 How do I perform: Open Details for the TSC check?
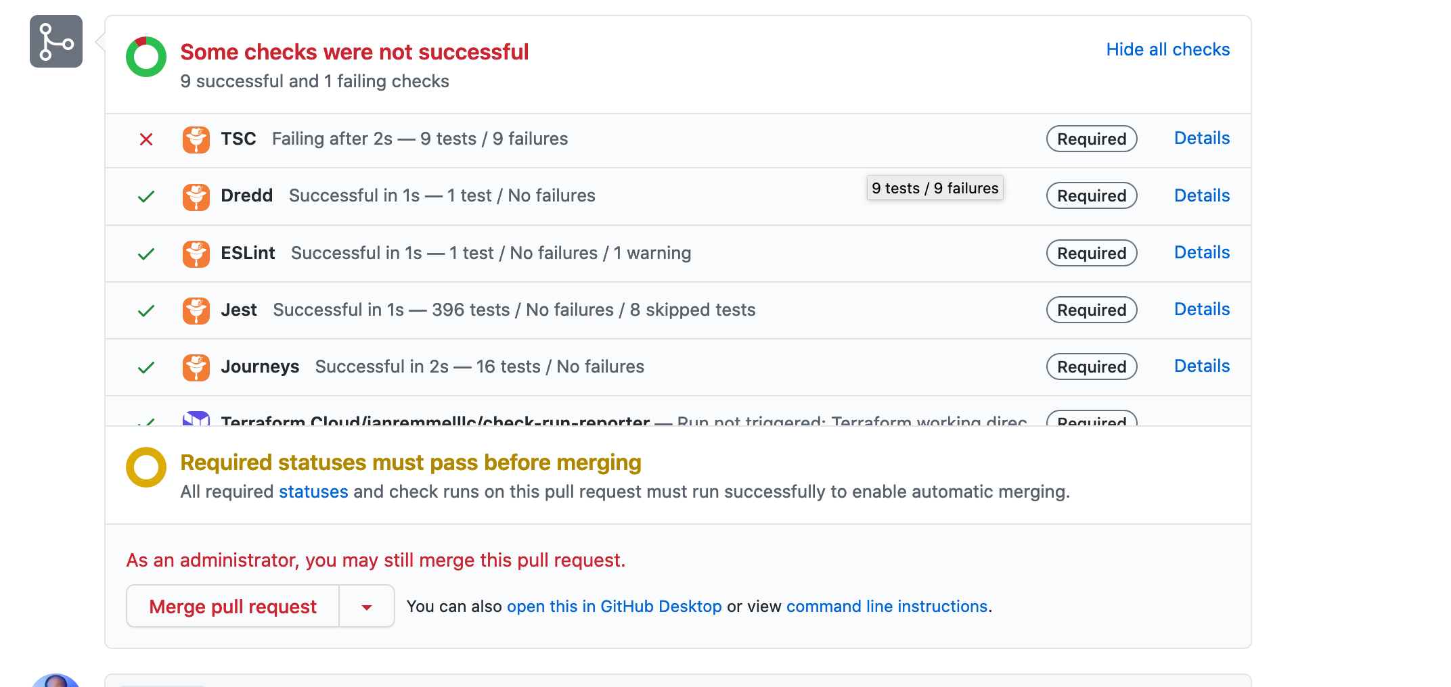tap(1201, 139)
